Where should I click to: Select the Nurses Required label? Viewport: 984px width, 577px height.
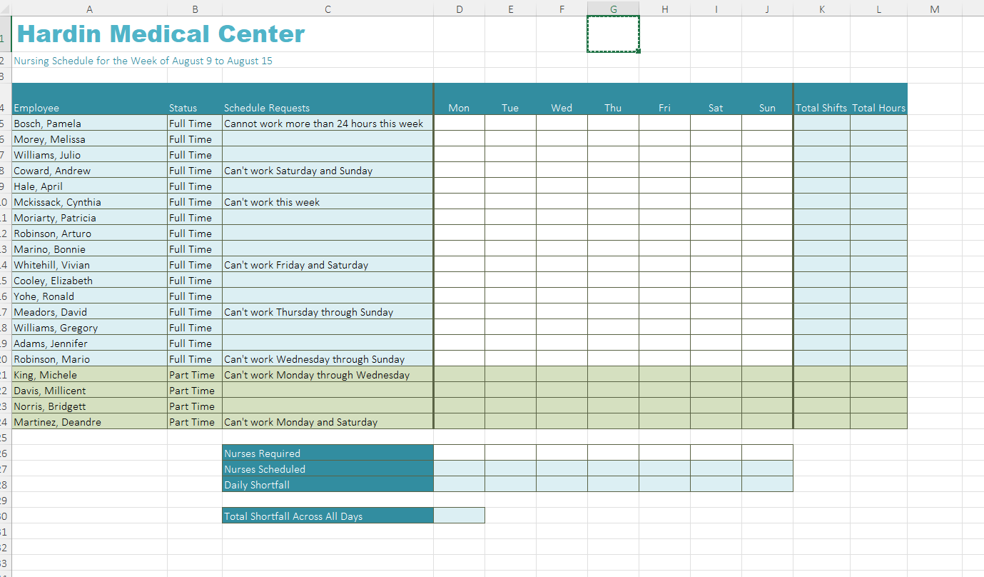tap(328, 453)
